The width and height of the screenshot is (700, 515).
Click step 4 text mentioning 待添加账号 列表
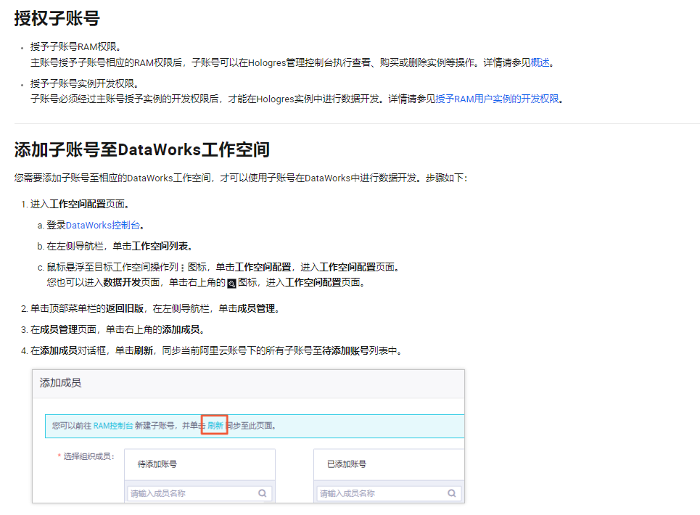point(216,351)
